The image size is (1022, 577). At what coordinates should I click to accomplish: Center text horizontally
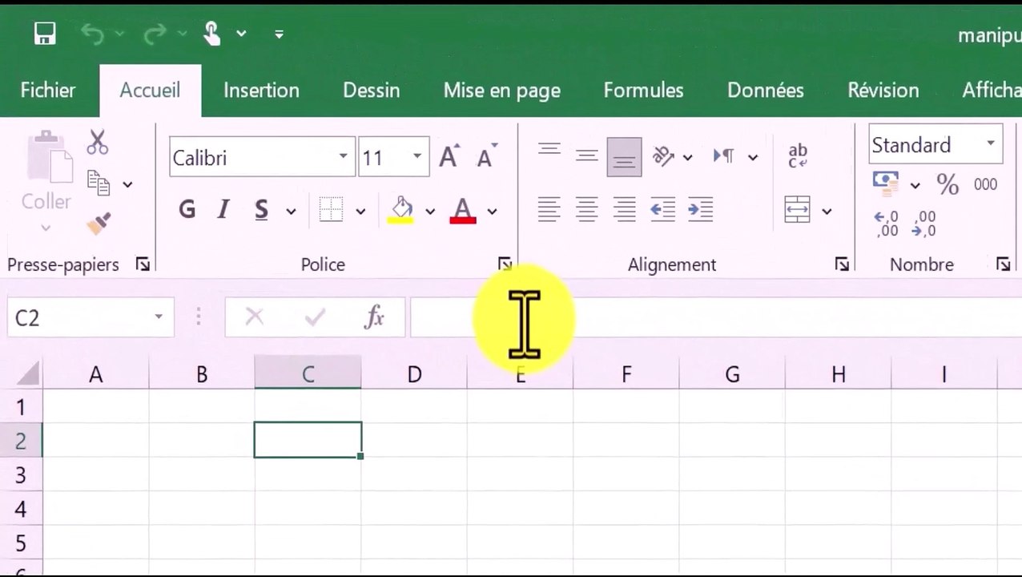click(x=587, y=210)
